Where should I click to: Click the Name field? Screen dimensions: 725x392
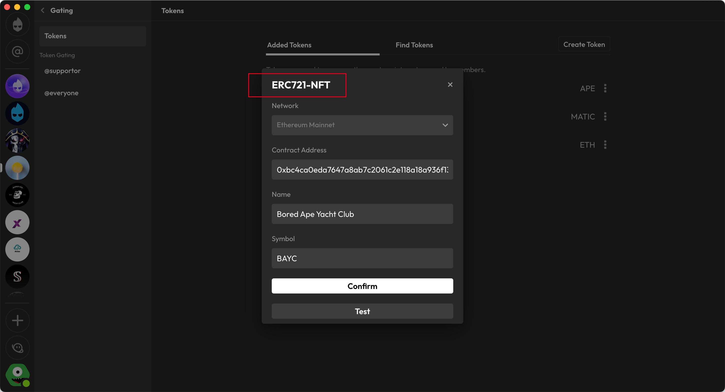pyautogui.click(x=362, y=214)
